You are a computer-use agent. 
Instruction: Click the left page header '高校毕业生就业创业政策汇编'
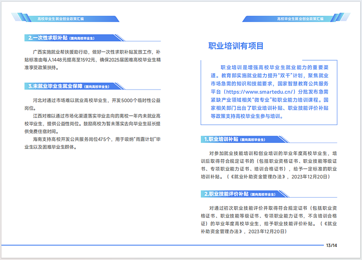point(60,19)
